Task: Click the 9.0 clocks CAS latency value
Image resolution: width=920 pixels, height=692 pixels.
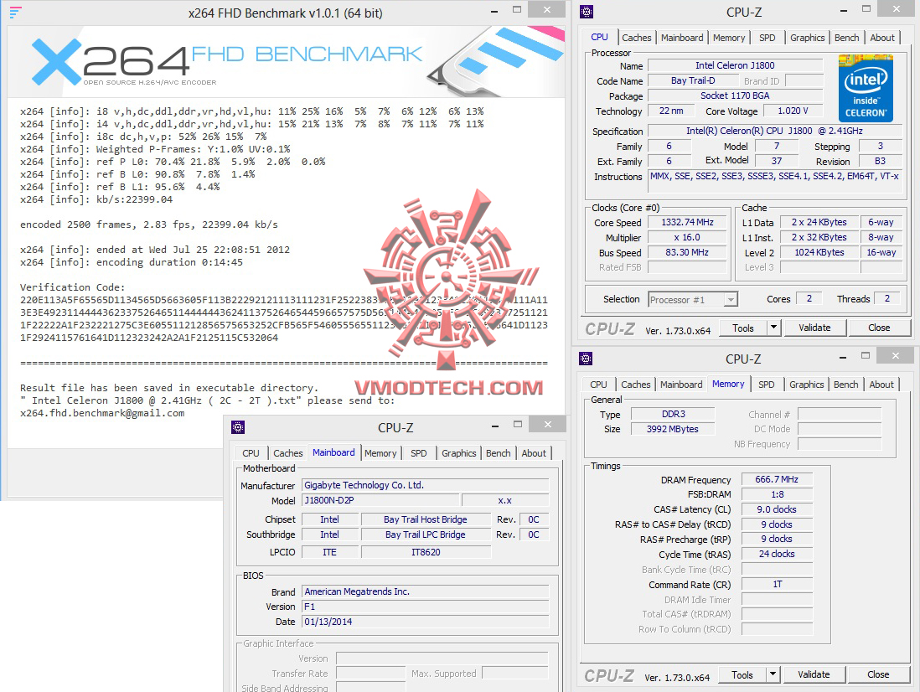Action: point(777,509)
